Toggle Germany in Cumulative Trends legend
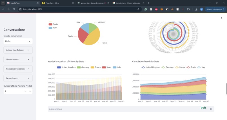The height and width of the screenshot is (120, 227). 168,67
